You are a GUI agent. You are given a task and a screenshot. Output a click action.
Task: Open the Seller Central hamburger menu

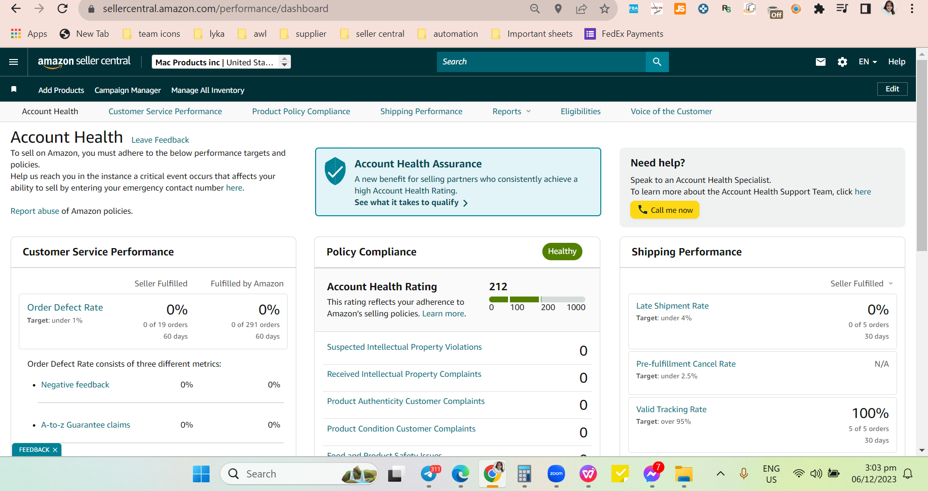click(x=14, y=62)
